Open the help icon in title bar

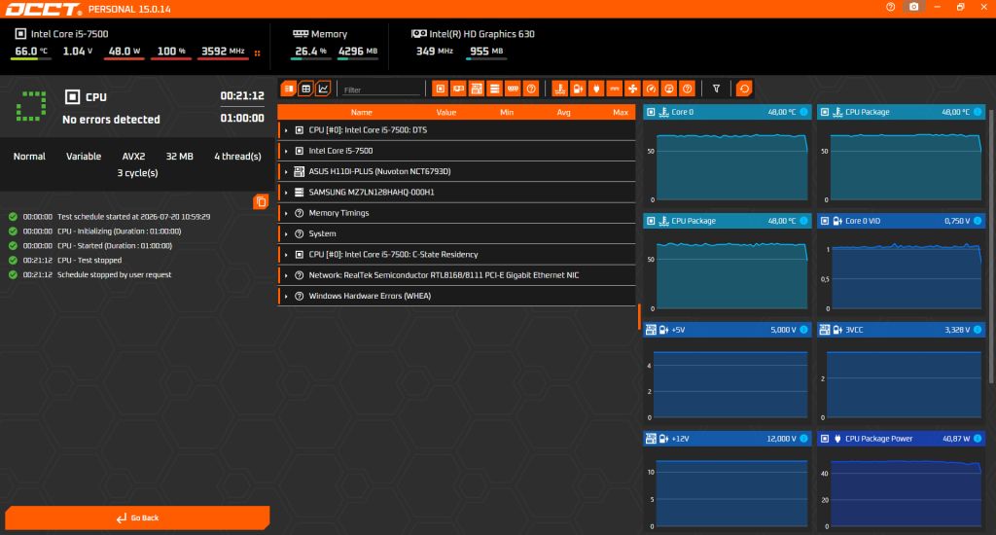pos(890,7)
